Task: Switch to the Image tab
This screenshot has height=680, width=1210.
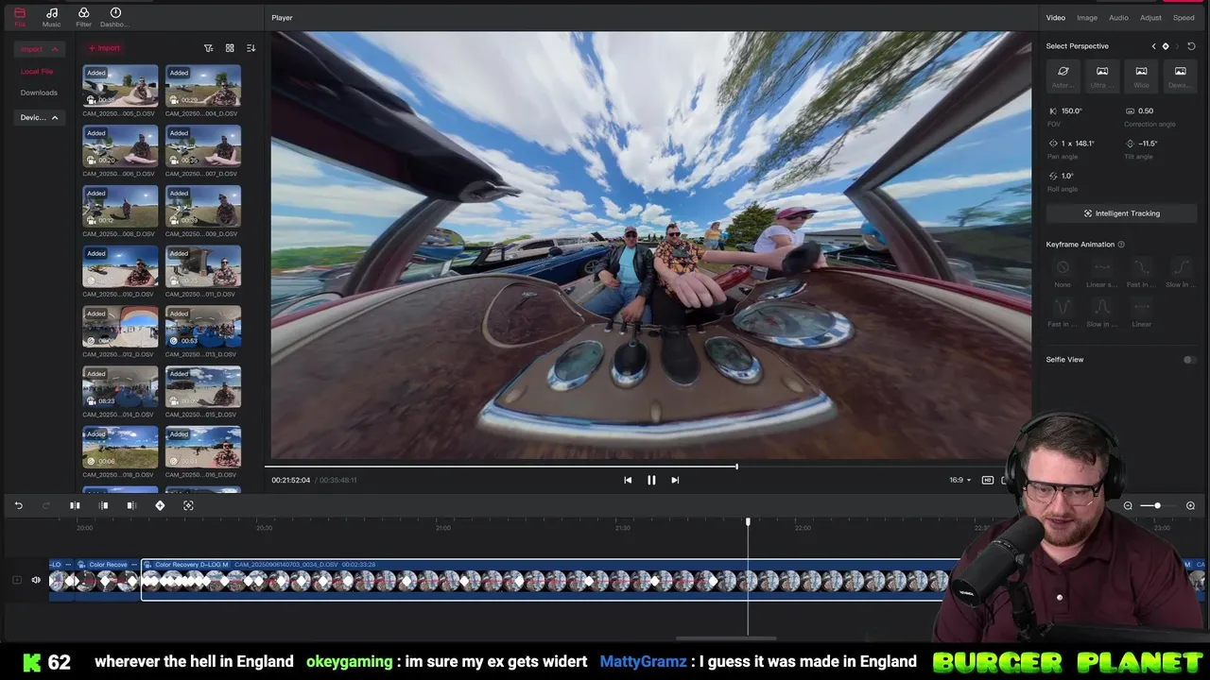Action: click(x=1087, y=18)
